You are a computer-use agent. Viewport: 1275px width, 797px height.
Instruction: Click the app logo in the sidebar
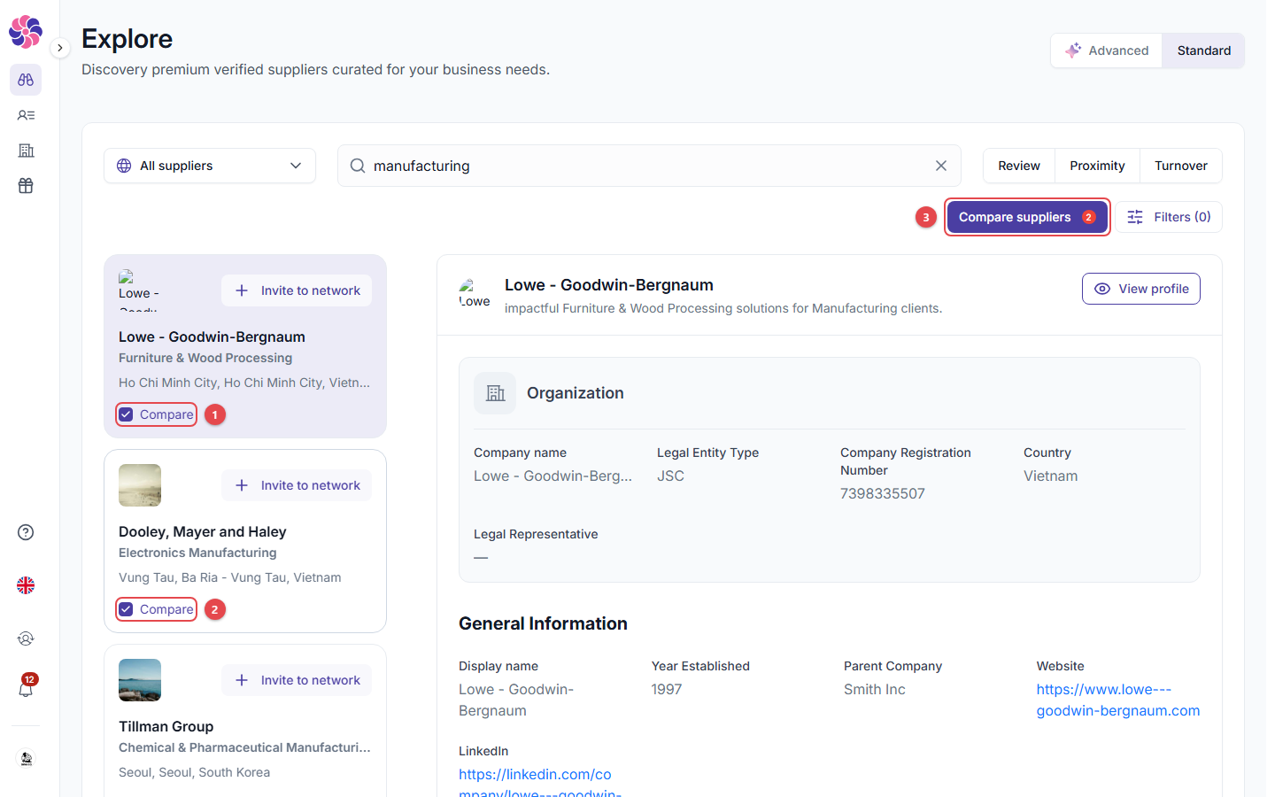click(x=26, y=32)
